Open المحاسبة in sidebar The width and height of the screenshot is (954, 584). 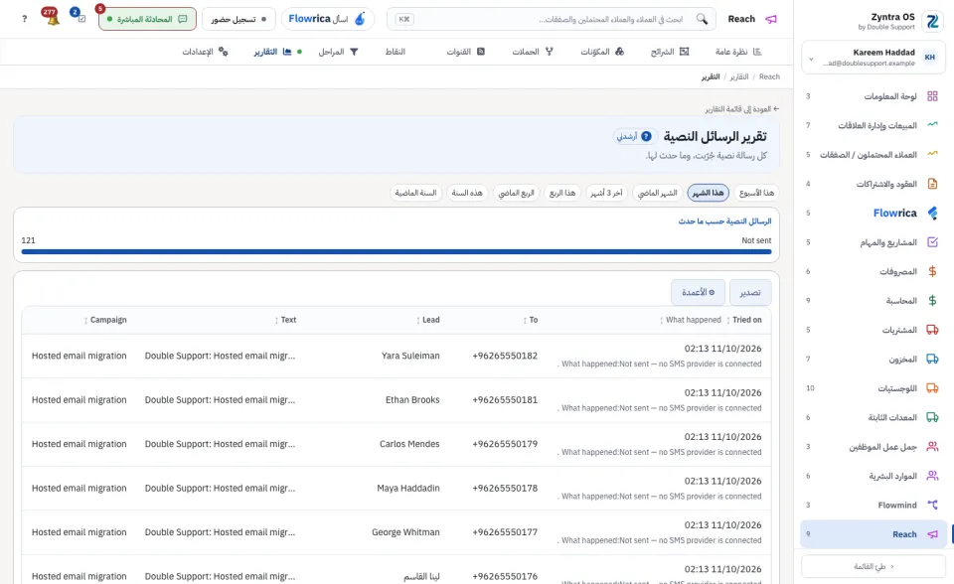872,301
